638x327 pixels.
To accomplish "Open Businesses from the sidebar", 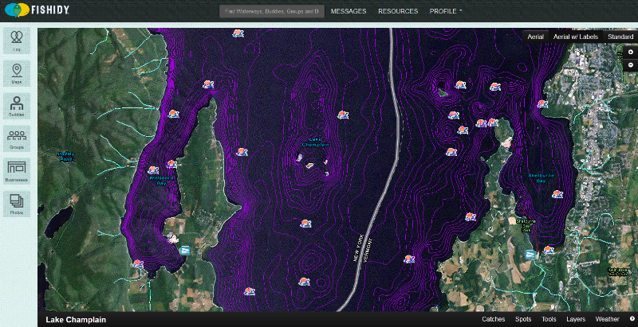I will [17, 171].
